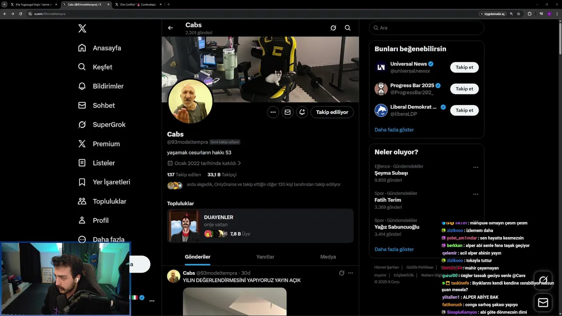The height and width of the screenshot is (316, 562).
Task: Open the floating Grok button at the bottom right
Action: [543, 280]
